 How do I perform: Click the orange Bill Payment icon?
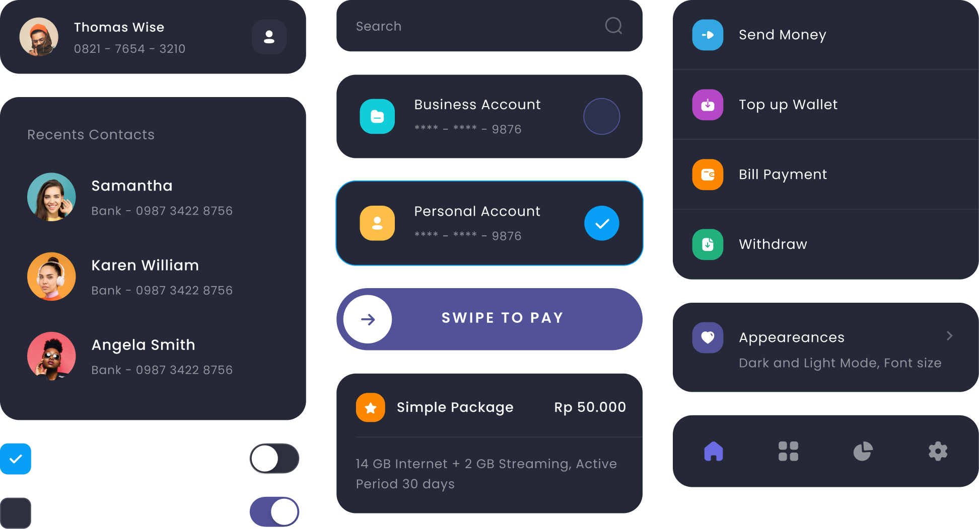click(x=708, y=174)
